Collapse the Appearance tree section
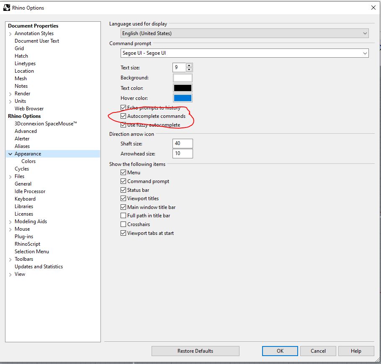Screen dimensions: 381x364 click(9, 153)
